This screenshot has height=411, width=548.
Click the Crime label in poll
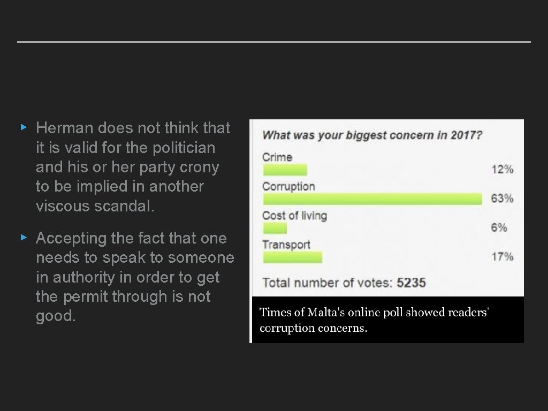[277, 157]
